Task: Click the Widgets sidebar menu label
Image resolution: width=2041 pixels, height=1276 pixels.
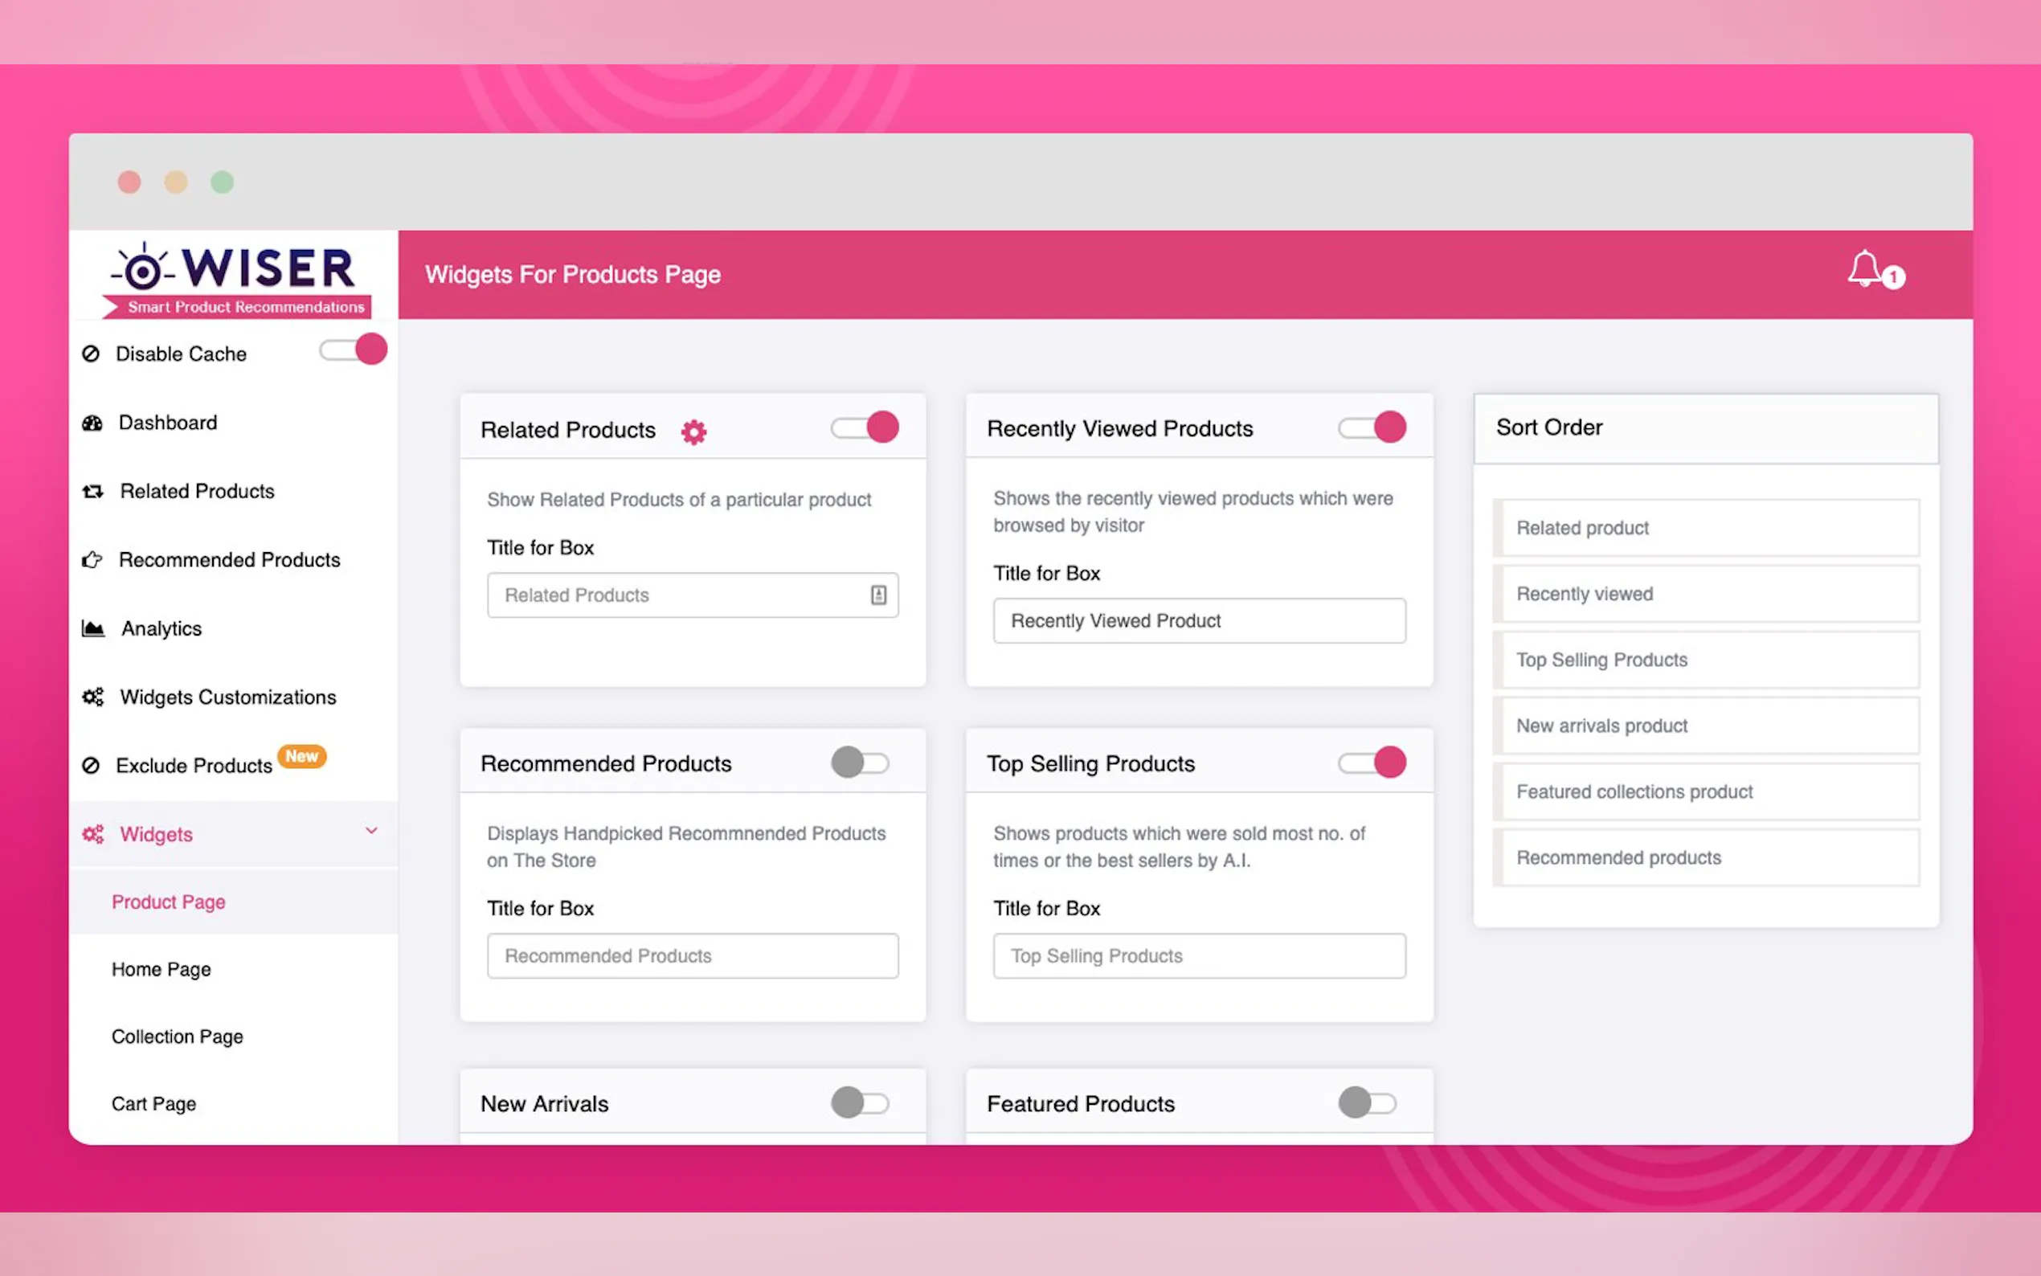Action: 156,834
